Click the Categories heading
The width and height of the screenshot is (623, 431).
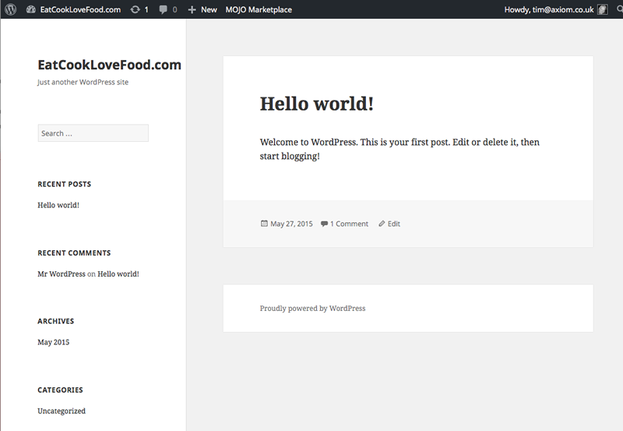click(61, 390)
